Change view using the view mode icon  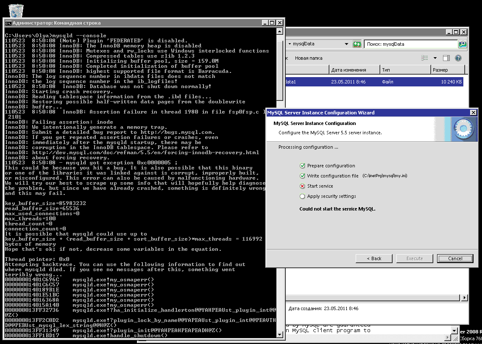pyautogui.click(x=425, y=58)
